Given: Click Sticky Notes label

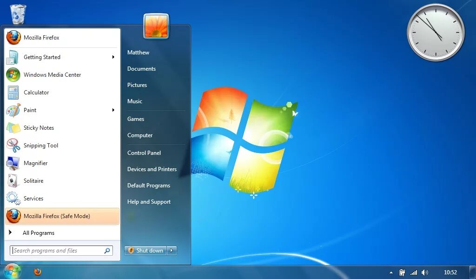Looking at the screenshot, I should point(39,128).
